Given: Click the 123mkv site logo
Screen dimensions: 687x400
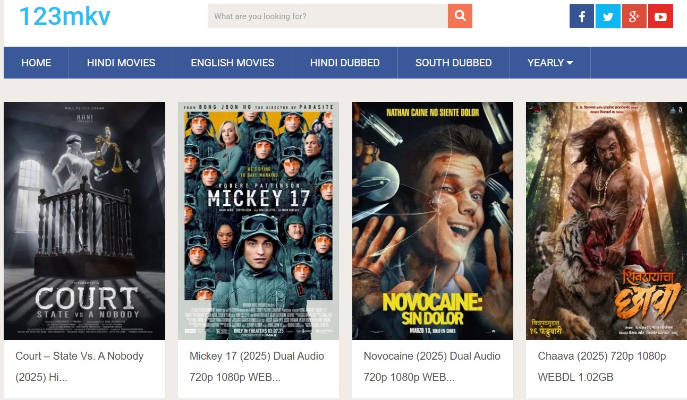Looking at the screenshot, I should pyautogui.click(x=64, y=16).
